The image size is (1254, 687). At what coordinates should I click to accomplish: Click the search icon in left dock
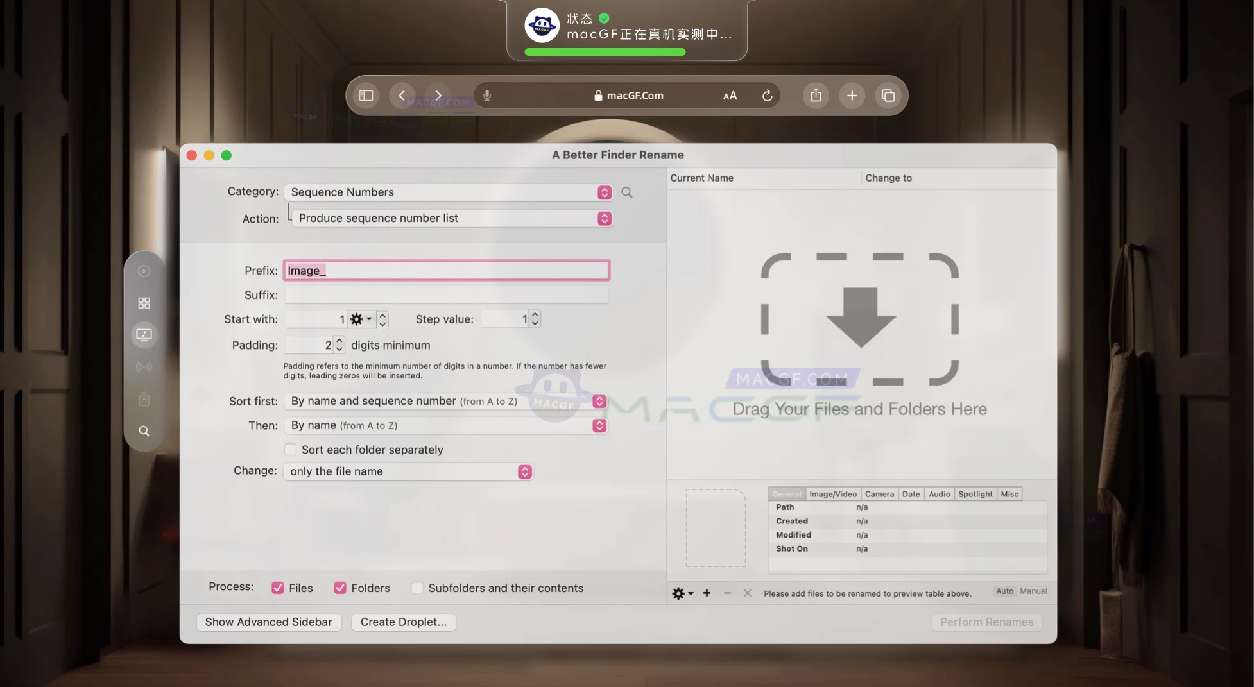pyautogui.click(x=144, y=431)
